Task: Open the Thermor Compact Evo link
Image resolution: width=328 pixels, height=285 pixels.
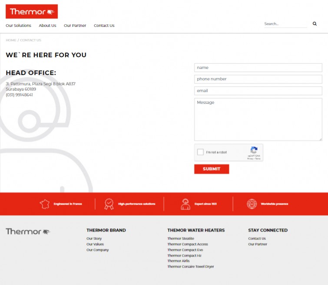Action: (185, 250)
